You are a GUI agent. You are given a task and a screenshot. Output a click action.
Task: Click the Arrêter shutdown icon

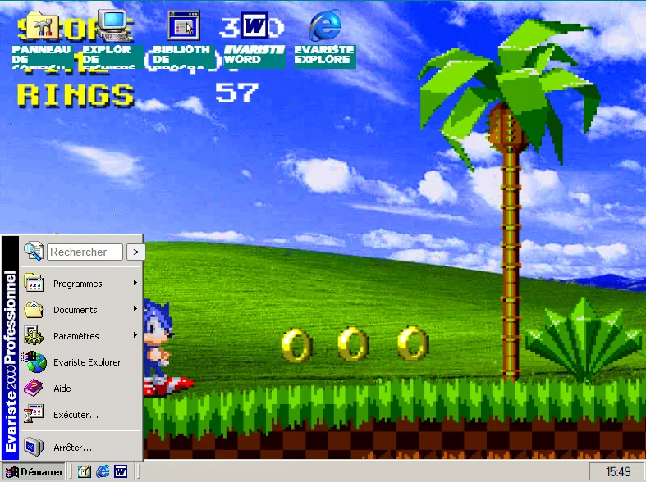pyautogui.click(x=34, y=447)
